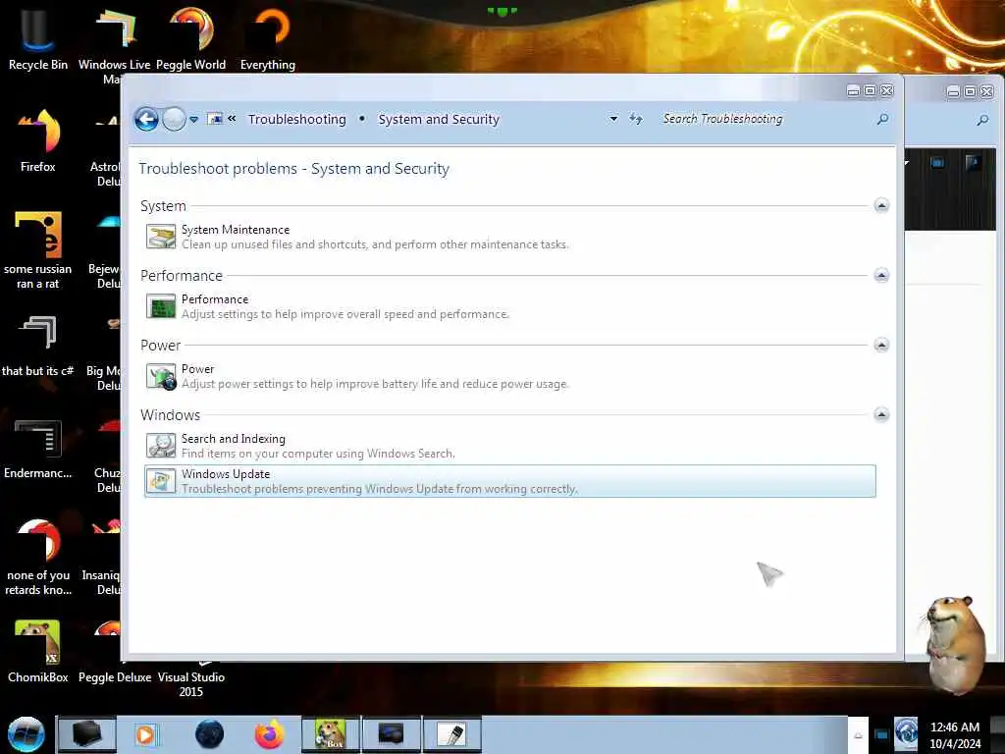Click the Search and Indexing icon
The width and height of the screenshot is (1005, 754).
point(161,446)
